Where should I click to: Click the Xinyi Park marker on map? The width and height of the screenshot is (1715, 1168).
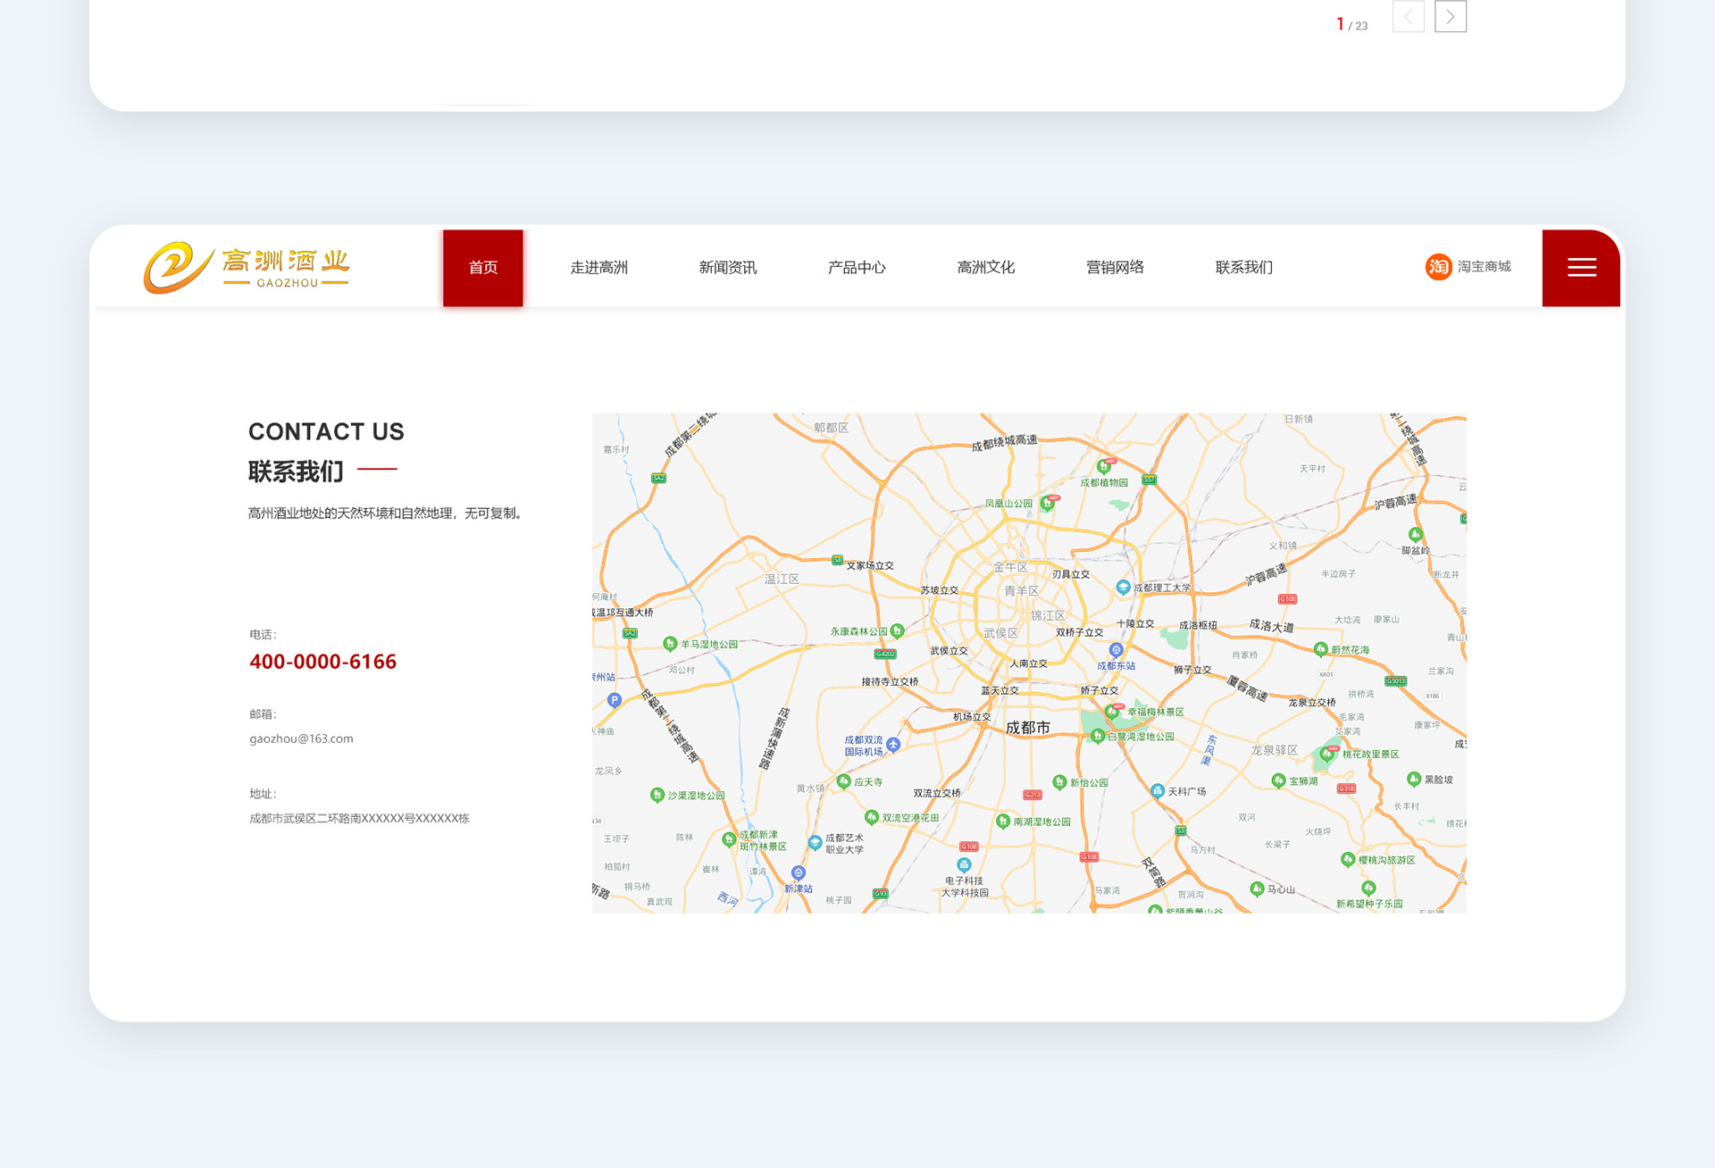[1059, 781]
